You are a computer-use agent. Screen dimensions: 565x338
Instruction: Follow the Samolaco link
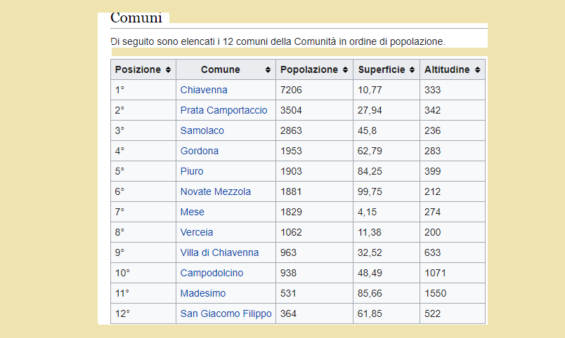click(x=202, y=130)
